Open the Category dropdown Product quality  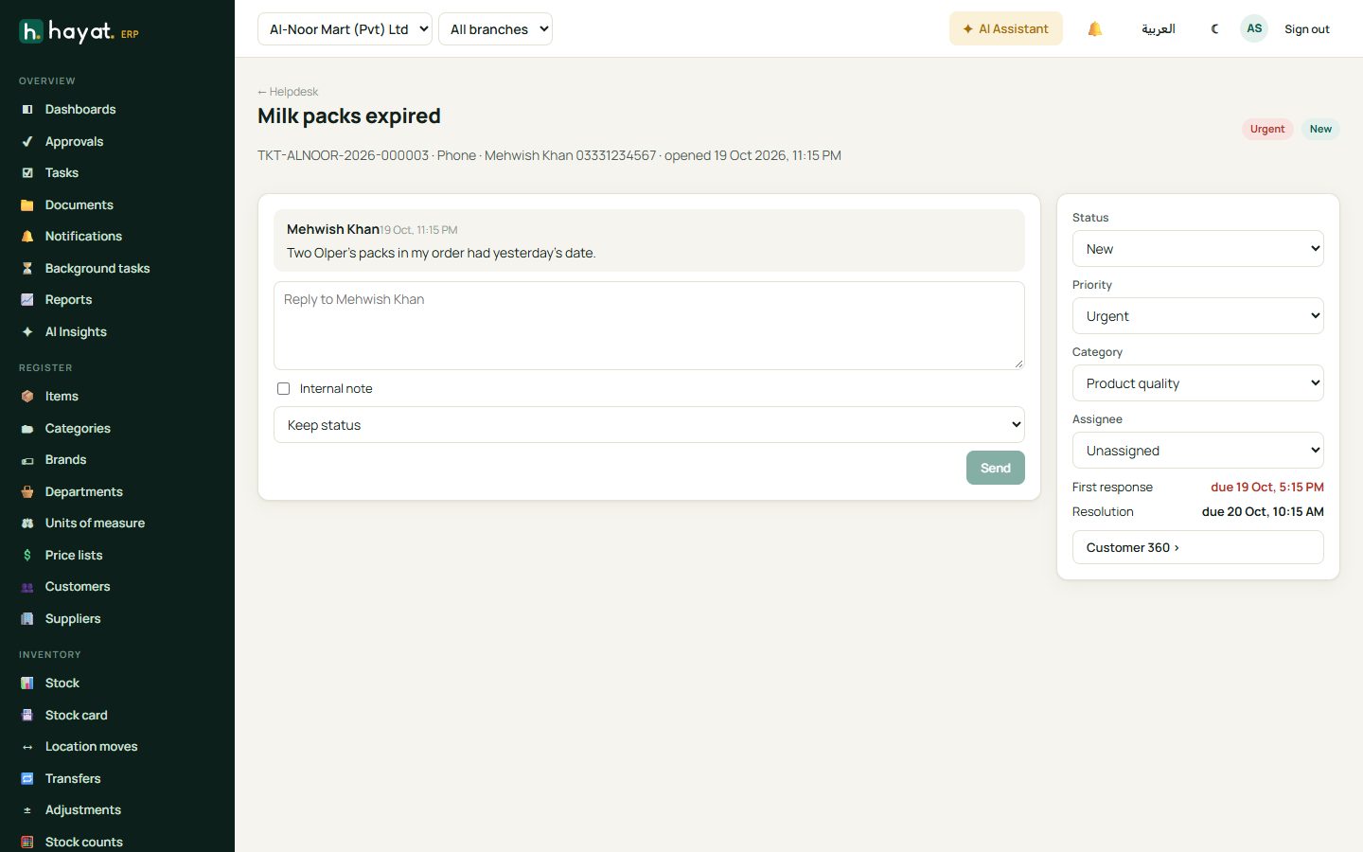[x=1198, y=383]
